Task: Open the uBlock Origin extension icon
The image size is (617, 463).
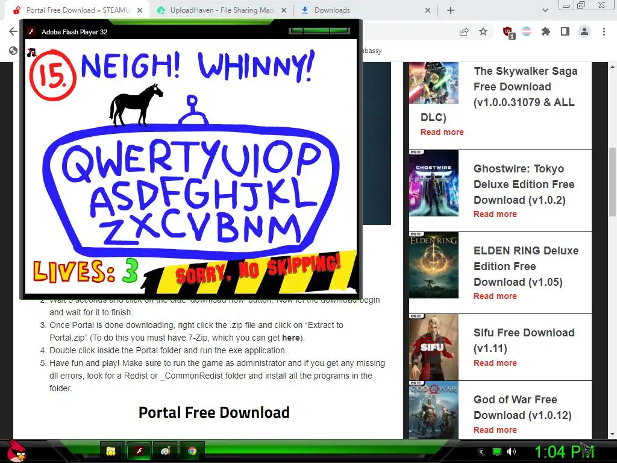Action: click(509, 33)
